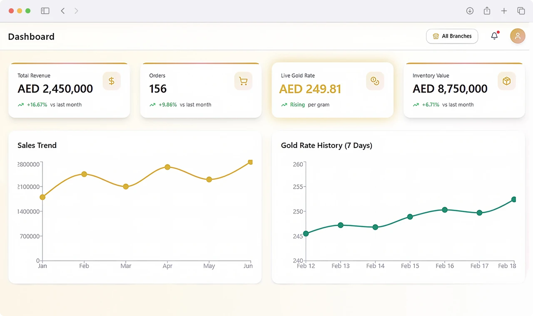This screenshot has height=316, width=533.
Task: Go forward with the right chevron
Action: (76, 11)
